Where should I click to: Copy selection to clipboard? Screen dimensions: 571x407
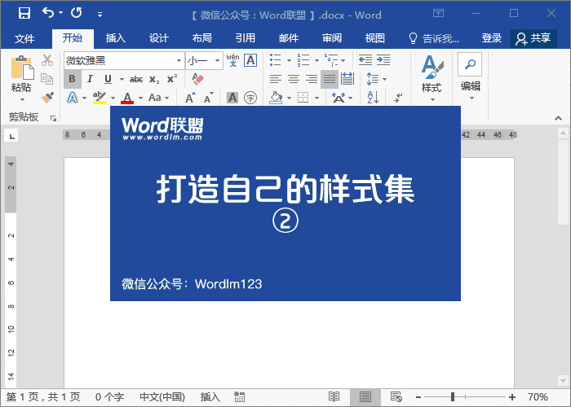coord(47,78)
